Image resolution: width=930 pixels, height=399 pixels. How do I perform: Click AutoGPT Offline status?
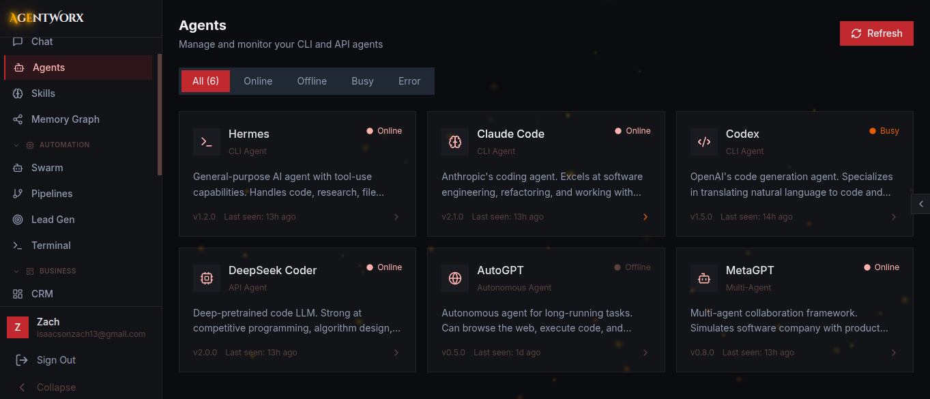pos(633,267)
